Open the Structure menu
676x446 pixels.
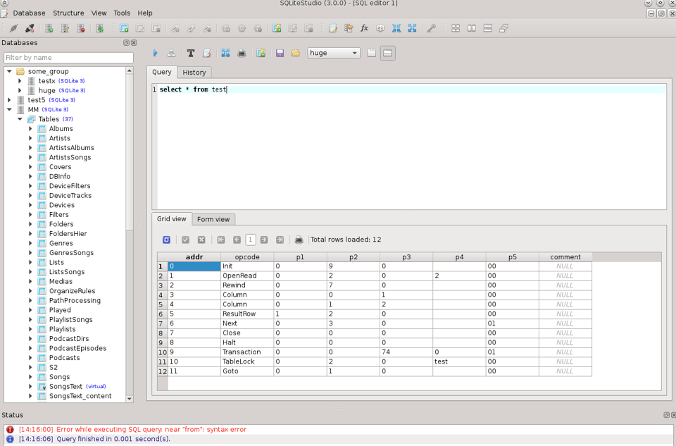tap(68, 13)
